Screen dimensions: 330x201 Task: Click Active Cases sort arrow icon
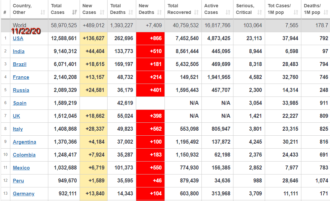point(228,13)
